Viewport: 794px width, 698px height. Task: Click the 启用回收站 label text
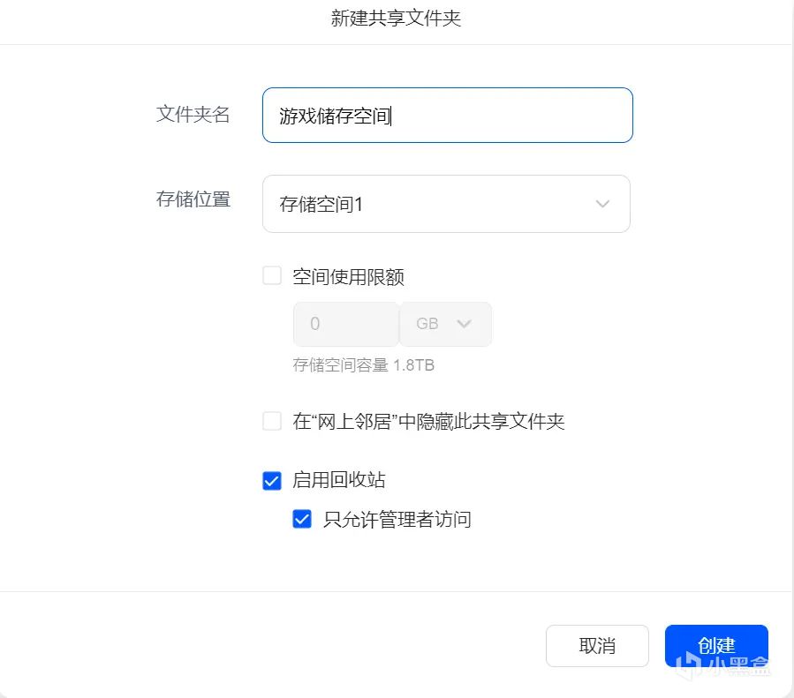(x=339, y=480)
